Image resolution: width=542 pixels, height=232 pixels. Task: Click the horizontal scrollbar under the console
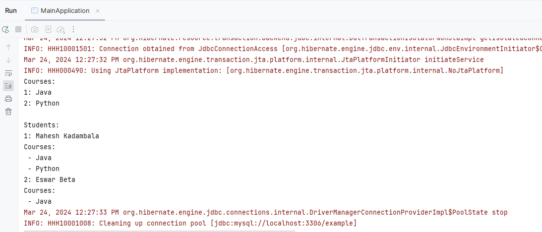(x=159, y=231)
